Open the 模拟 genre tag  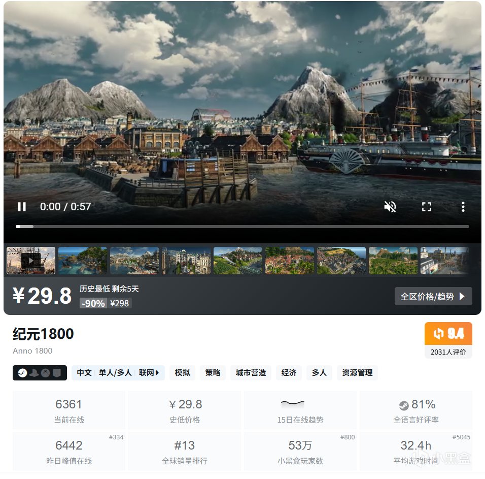click(x=183, y=373)
